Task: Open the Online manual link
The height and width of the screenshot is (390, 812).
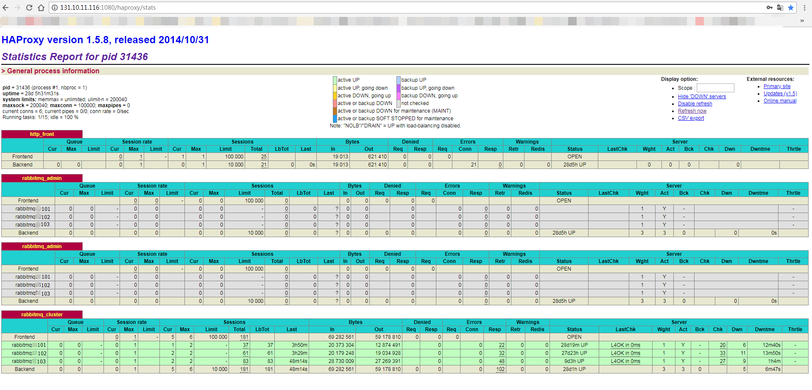Action: point(780,101)
